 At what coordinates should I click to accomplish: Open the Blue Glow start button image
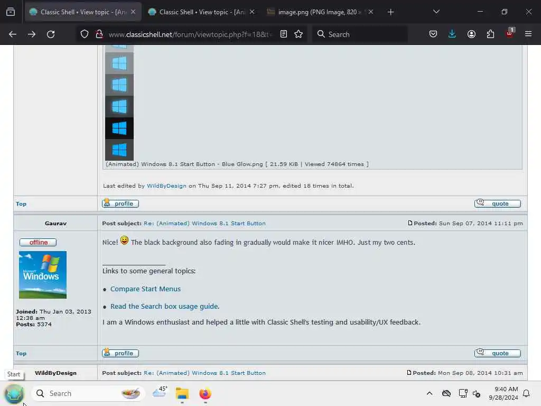pyautogui.click(x=119, y=102)
